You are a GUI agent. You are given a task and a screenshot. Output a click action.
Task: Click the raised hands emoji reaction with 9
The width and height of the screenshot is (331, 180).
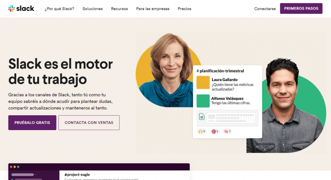[x=202, y=131]
